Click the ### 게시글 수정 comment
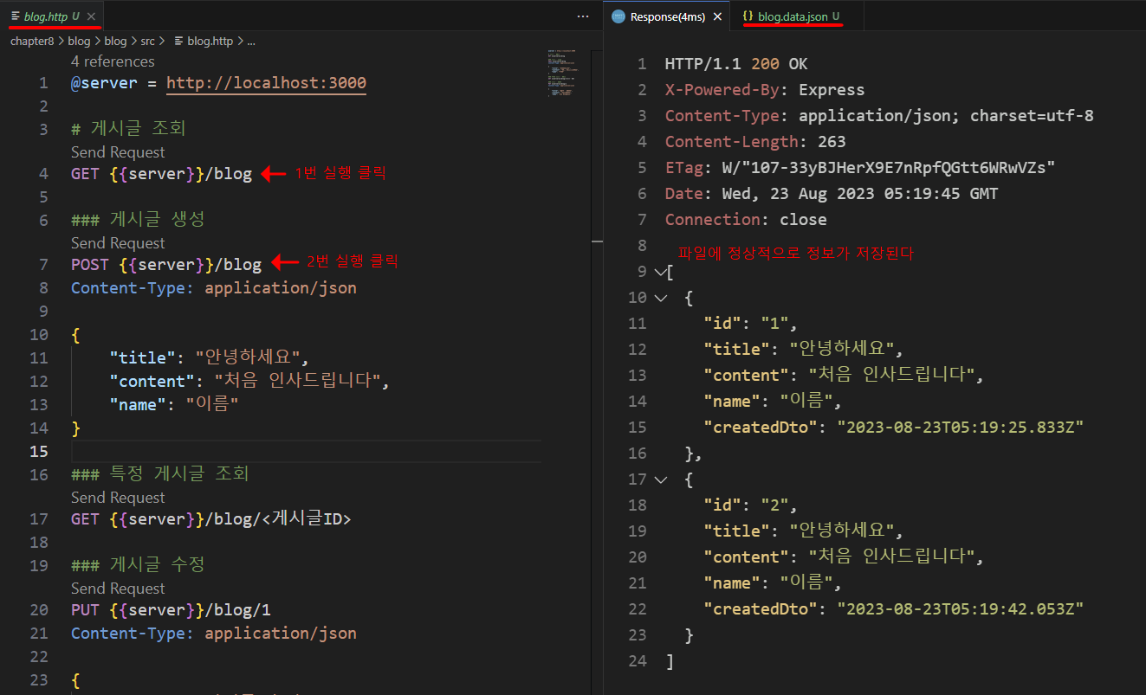Image resolution: width=1146 pixels, height=695 pixels. pyautogui.click(x=138, y=564)
